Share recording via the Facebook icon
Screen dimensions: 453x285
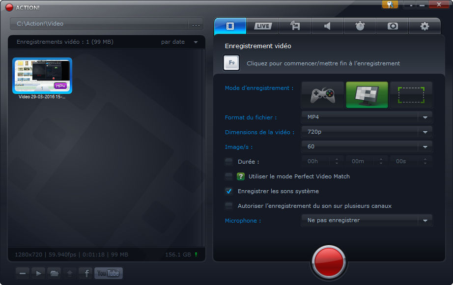point(85,273)
